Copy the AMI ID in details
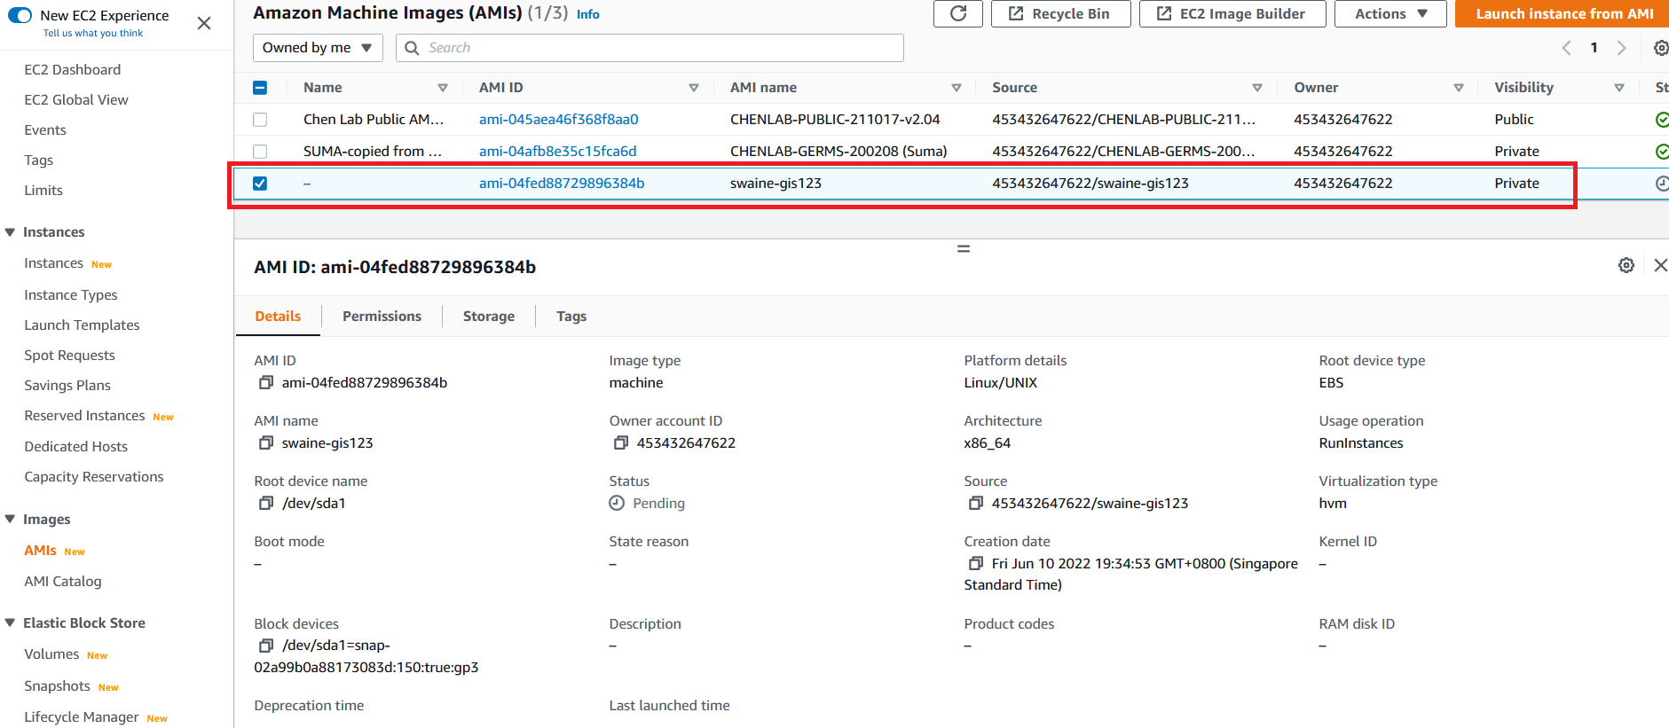1669x728 pixels. click(265, 383)
